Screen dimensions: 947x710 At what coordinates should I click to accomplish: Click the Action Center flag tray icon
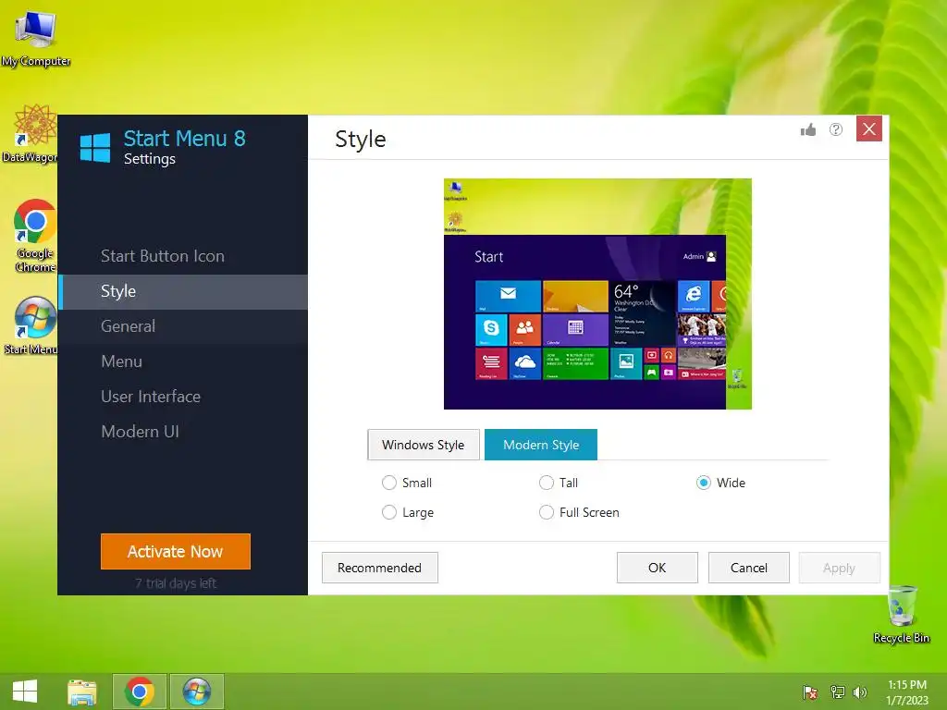click(x=810, y=692)
